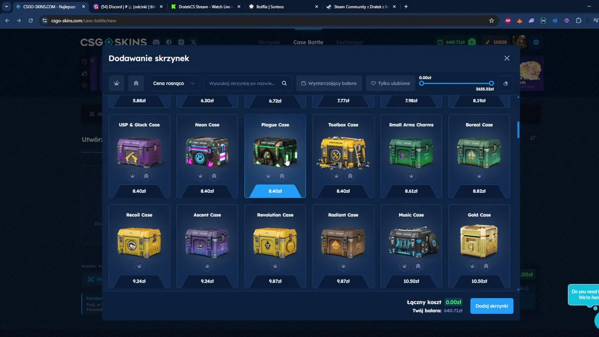Image resolution: width=599 pixels, height=337 pixels.
Task: Open the browser extensions puzzle icon
Action: 578,21
